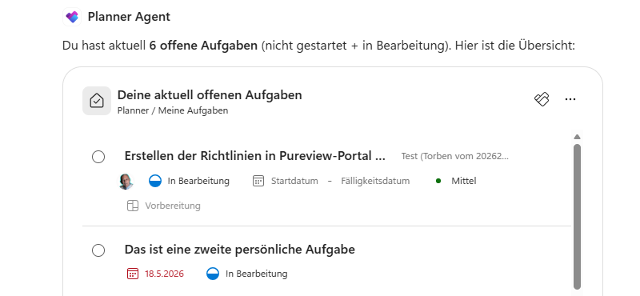The width and height of the screenshot is (640, 296).
Task: Mark Erstellen der Richtlinien task as complete
Action: [x=98, y=157]
